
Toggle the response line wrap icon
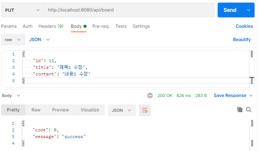tap(145, 110)
